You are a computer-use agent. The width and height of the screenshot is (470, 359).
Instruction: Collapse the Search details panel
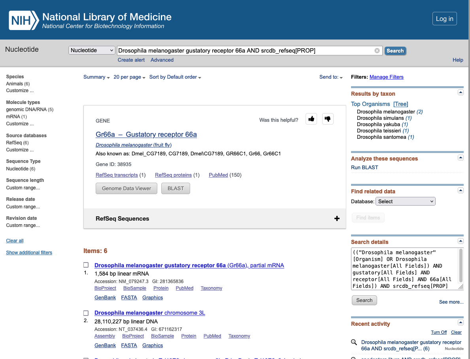[x=461, y=241]
